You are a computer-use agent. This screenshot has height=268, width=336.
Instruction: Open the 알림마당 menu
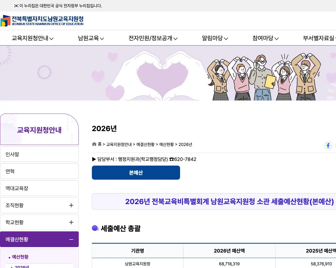(215, 38)
